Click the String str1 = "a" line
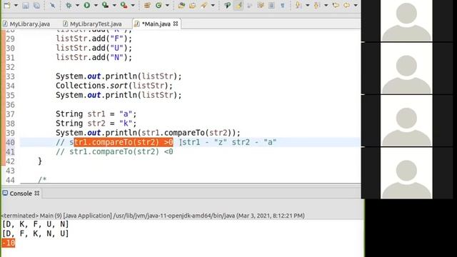 pos(96,114)
